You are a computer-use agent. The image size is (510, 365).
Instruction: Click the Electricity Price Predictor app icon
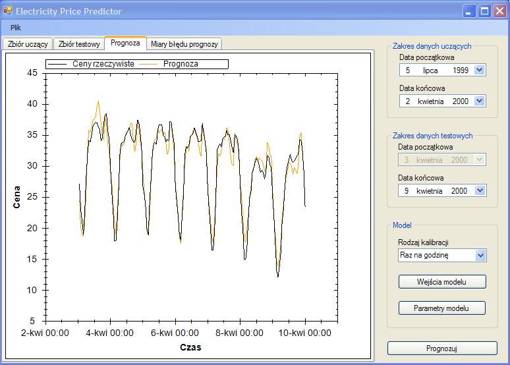coord(7,11)
